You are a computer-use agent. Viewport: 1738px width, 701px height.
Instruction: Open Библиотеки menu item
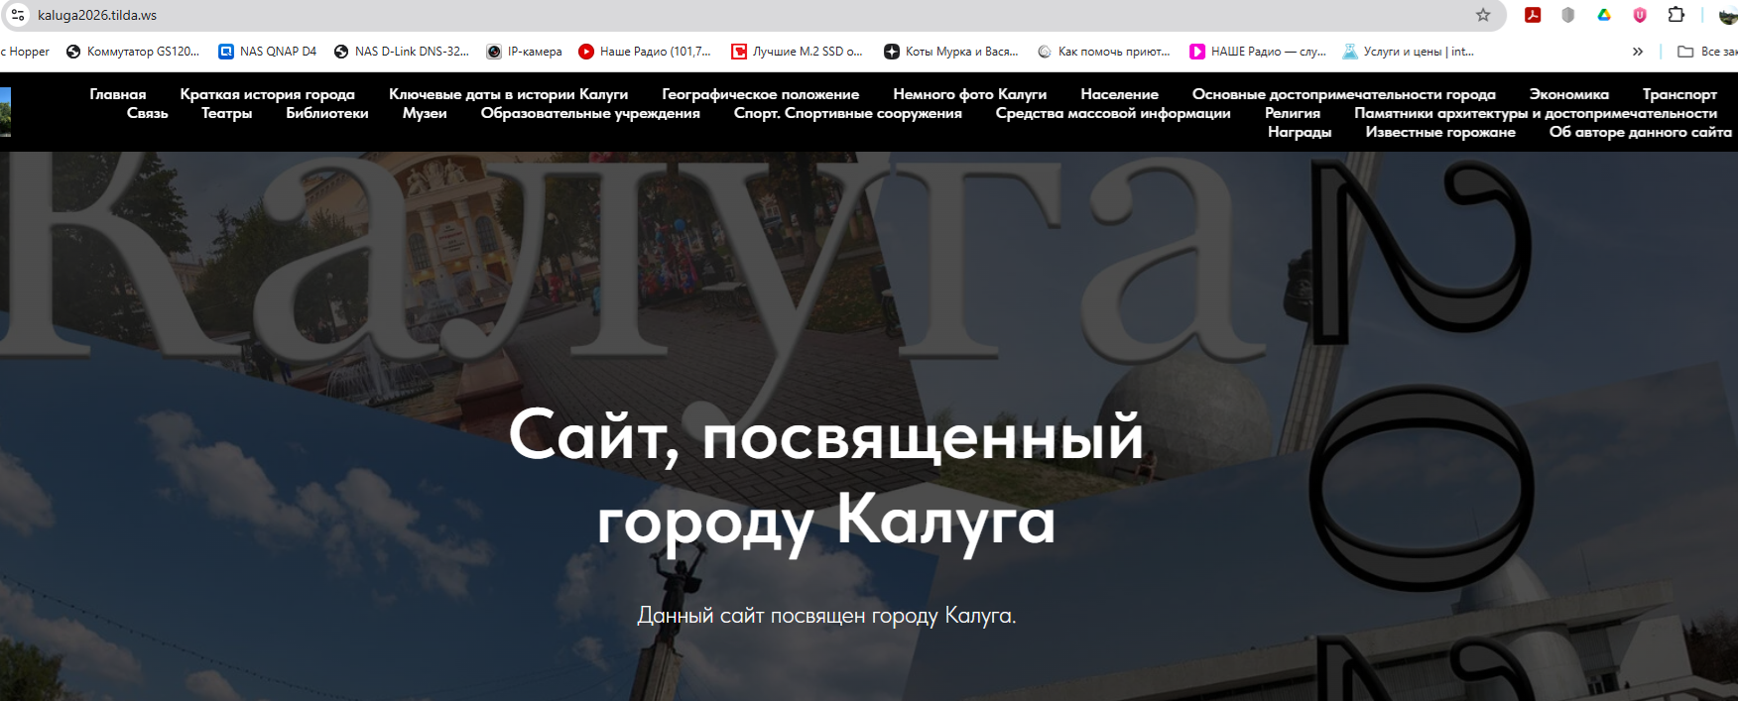coord(327,113)
